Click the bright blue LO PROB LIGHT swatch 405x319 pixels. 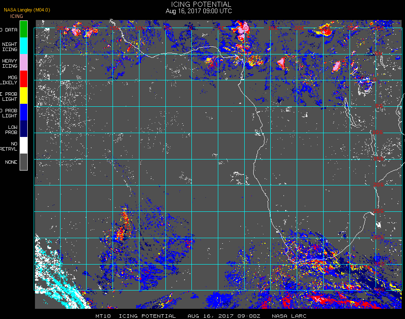point(23,112)
